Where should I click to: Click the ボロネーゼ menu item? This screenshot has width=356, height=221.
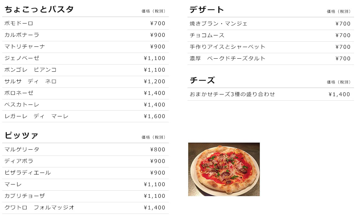(19, 93)
